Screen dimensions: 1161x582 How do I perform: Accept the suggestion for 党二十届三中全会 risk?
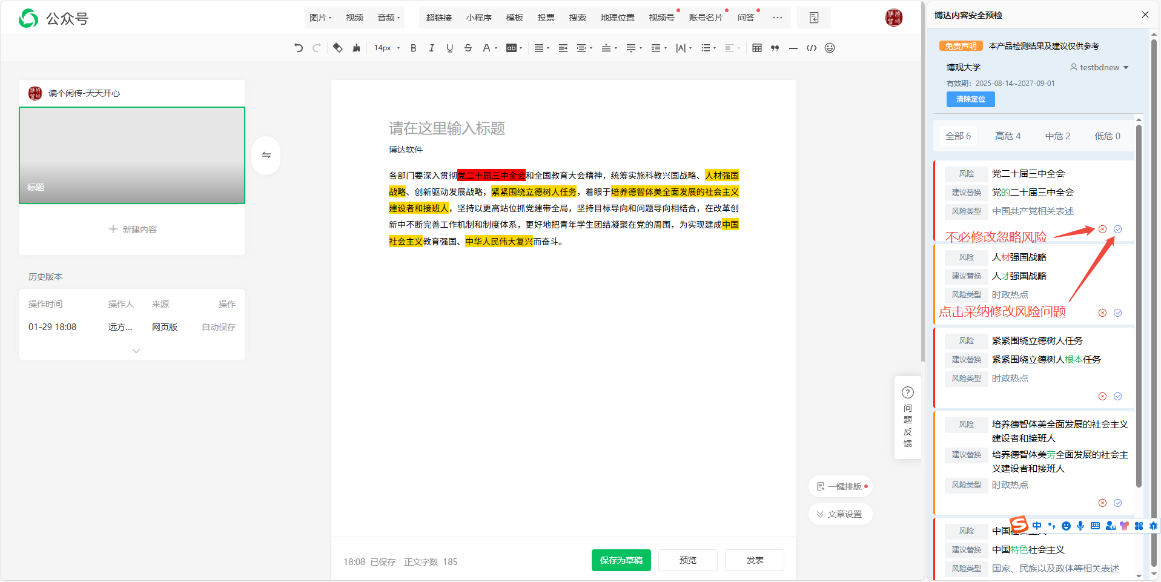[1117, 229]
